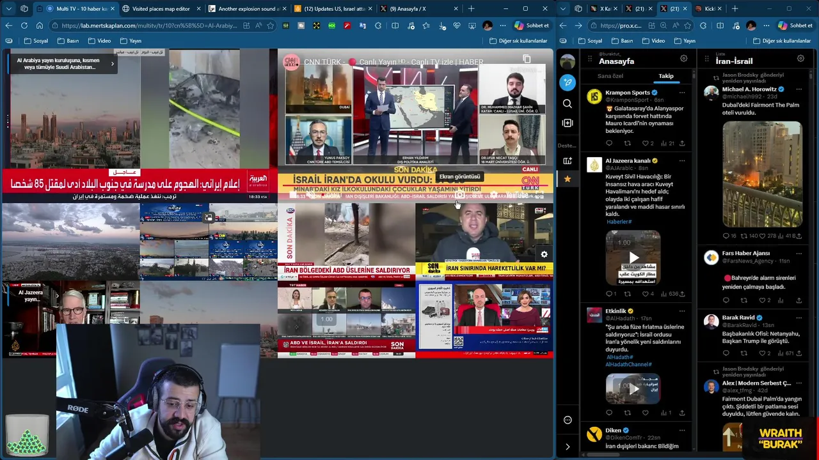819x460 pixels.
Task: Open the Fairmont hotel fire image
Action: click(x=762, y=174)
